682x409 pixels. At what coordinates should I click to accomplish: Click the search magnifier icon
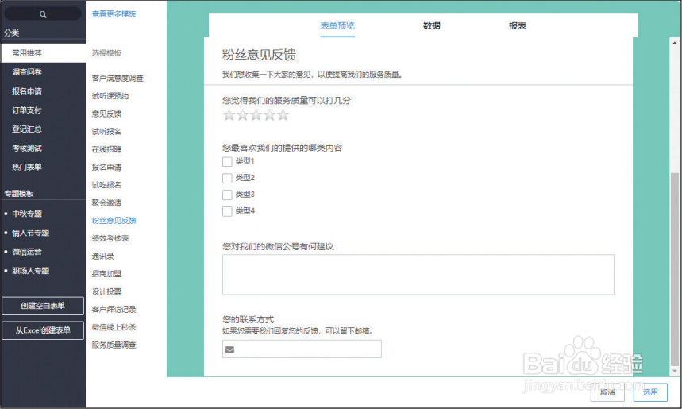[x=43, y=14]
